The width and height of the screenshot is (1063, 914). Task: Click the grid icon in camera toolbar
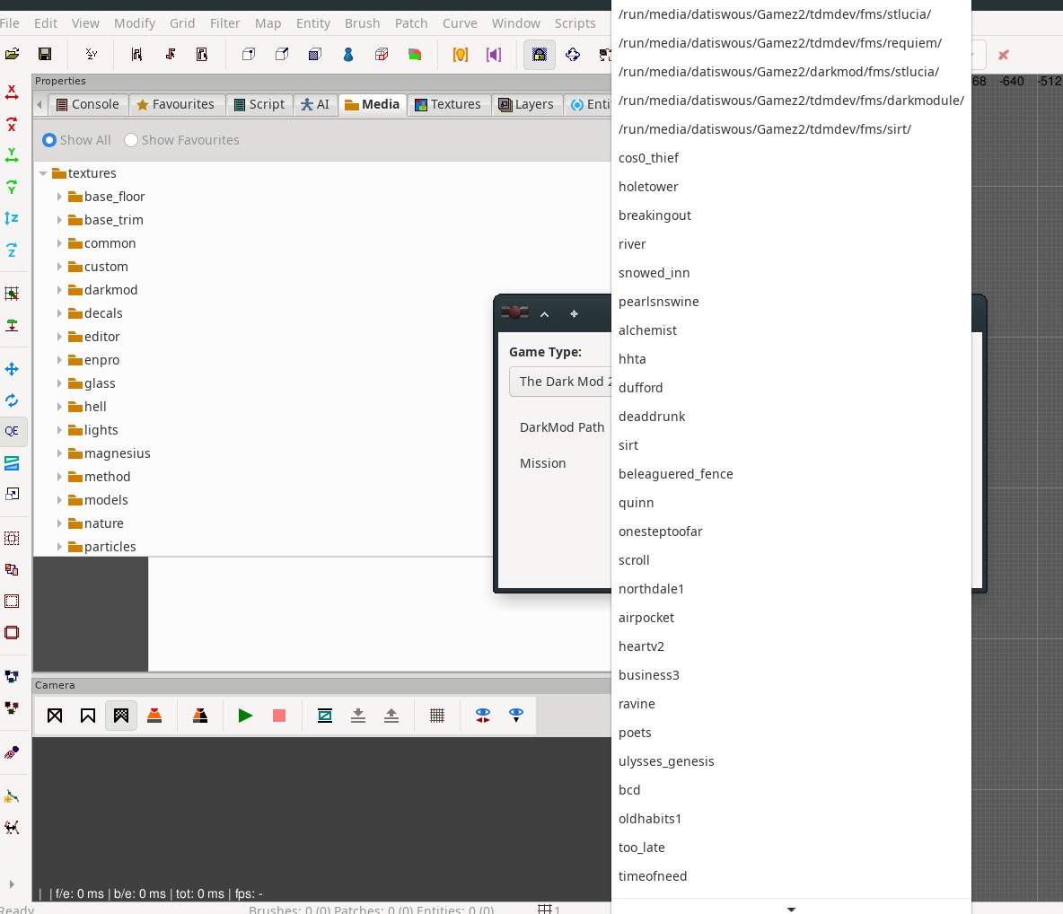tap(437, 716)
